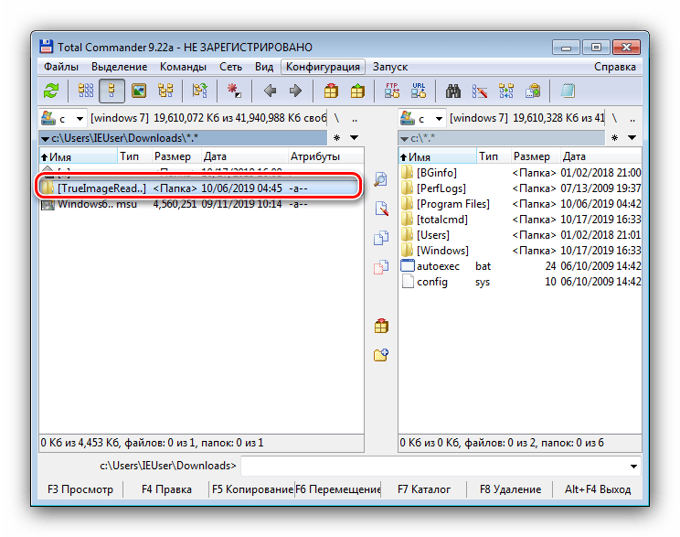Open the left panel favorites asterisk button
Viewport: 680px width, 537px height.
coord(337,137)
